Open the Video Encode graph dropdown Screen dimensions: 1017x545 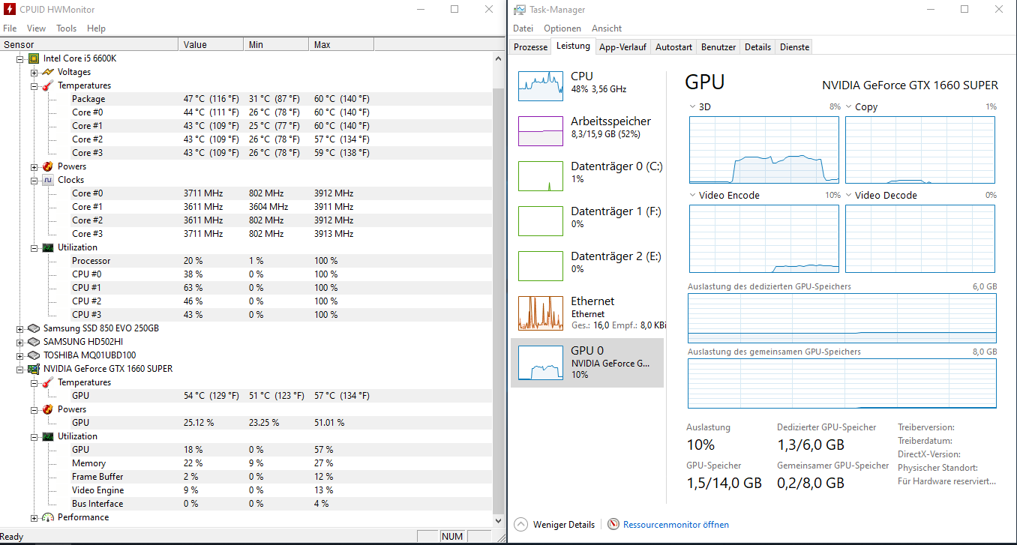[x=692, y=195]
